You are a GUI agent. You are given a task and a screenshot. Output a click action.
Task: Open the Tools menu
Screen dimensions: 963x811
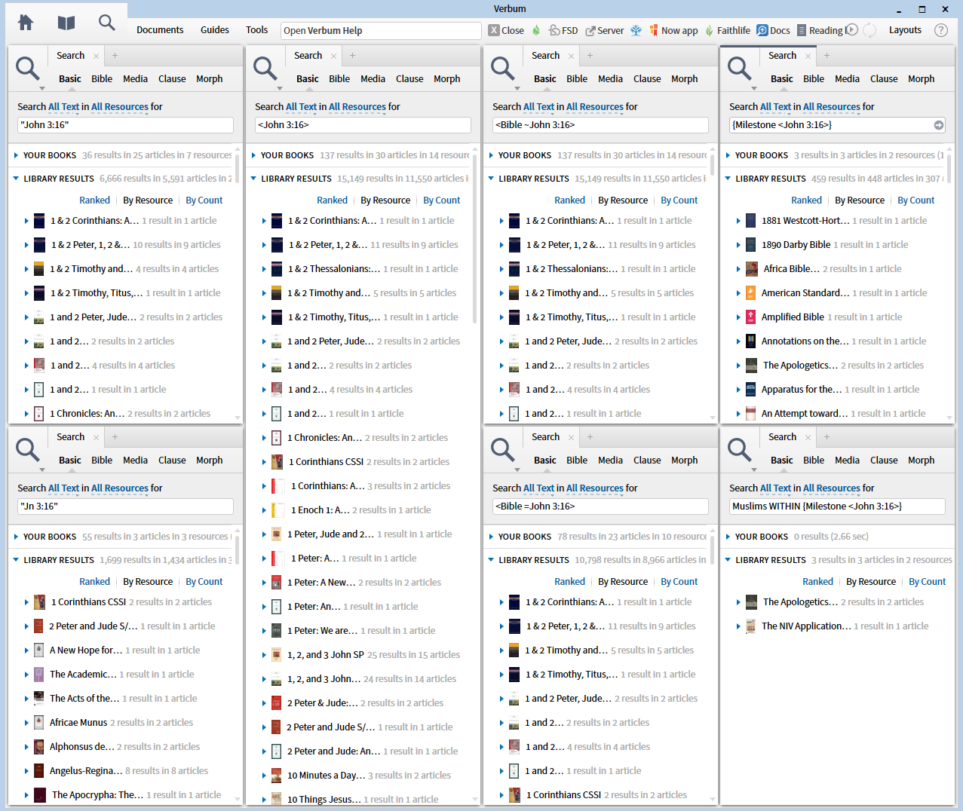click(x=257, y=30)
